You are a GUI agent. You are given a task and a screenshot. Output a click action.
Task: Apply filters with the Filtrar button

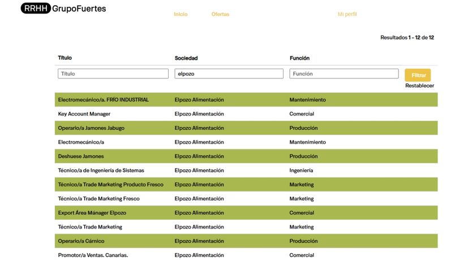click(x=418, y=75)
